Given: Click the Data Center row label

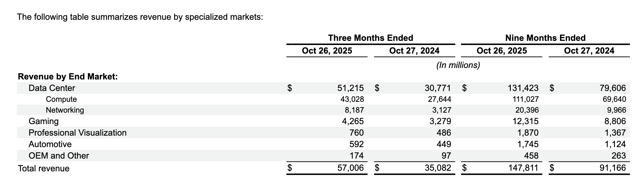Looking at the screenshot, I should 52,88.
